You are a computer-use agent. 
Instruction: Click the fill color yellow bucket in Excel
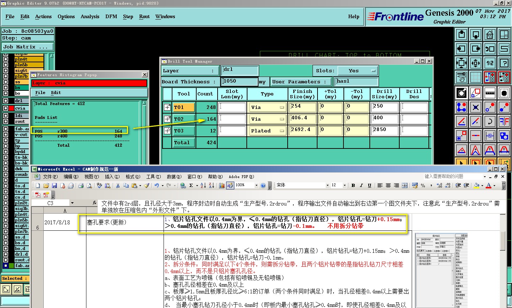pyautogui.click(x=476, y=186)
